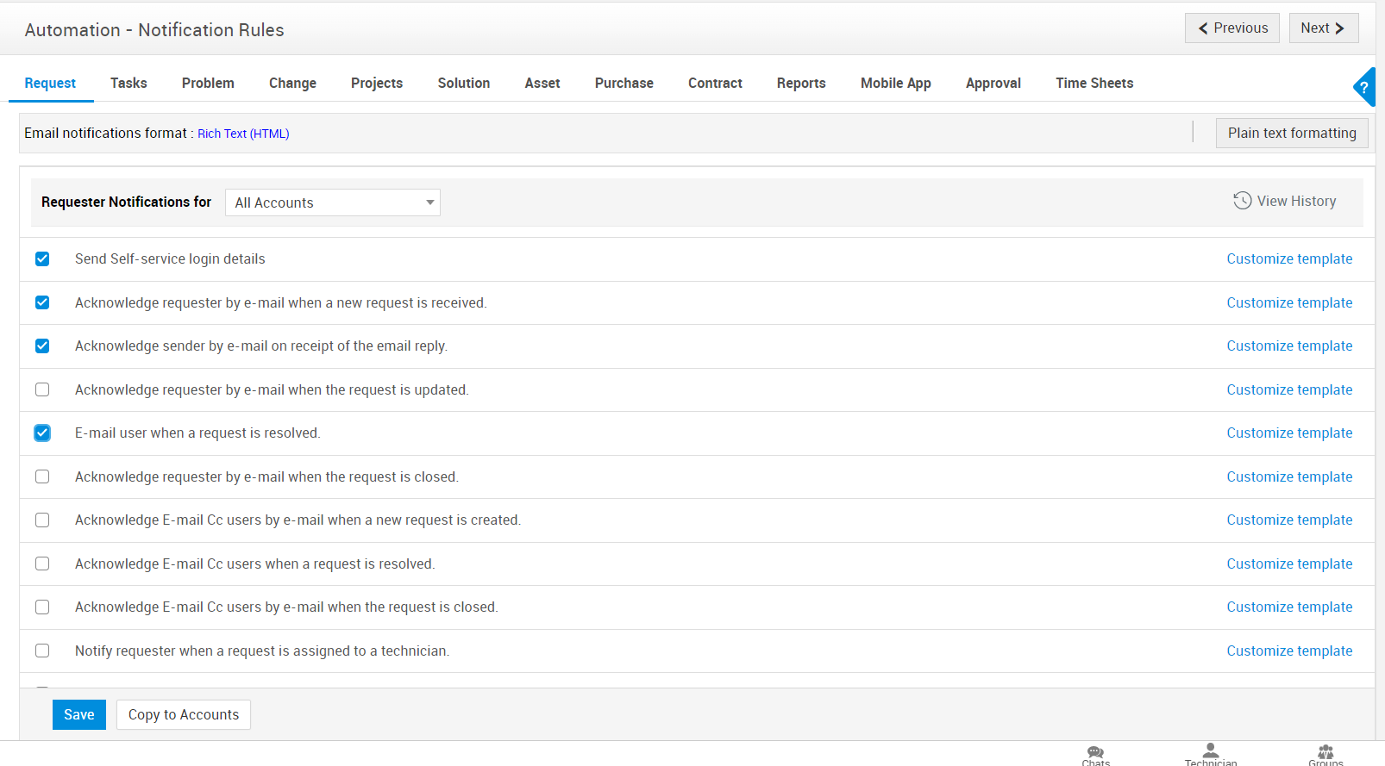Open the Time Sheets tab

[x=1094, y=84]
